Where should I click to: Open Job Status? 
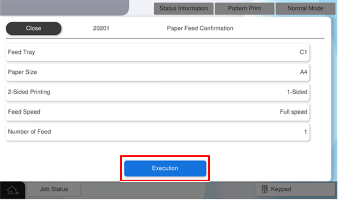(x=54, y=189)
